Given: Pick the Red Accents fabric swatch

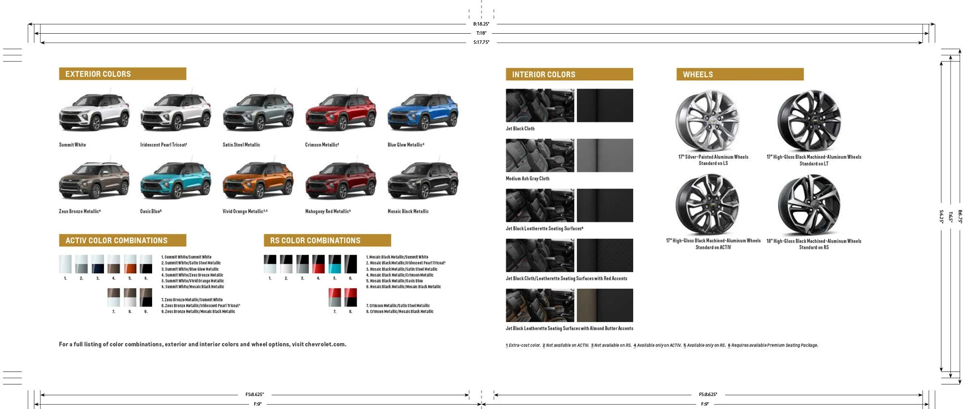Looking at the screenshot, I should click(x=605, y=256).
